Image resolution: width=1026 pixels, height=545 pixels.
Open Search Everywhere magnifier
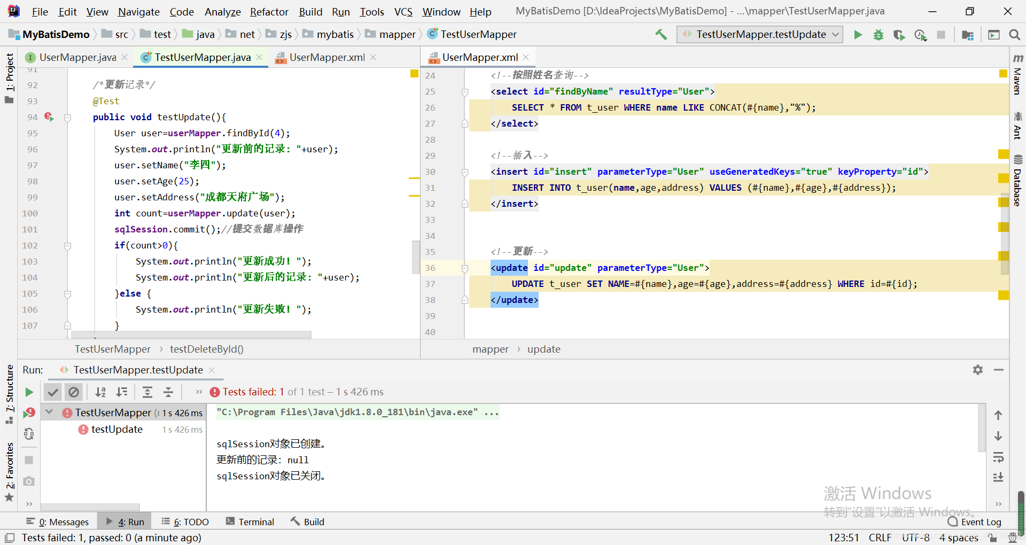point(1014,35)
